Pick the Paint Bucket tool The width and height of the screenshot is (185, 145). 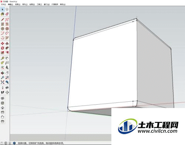coord(3,14)
